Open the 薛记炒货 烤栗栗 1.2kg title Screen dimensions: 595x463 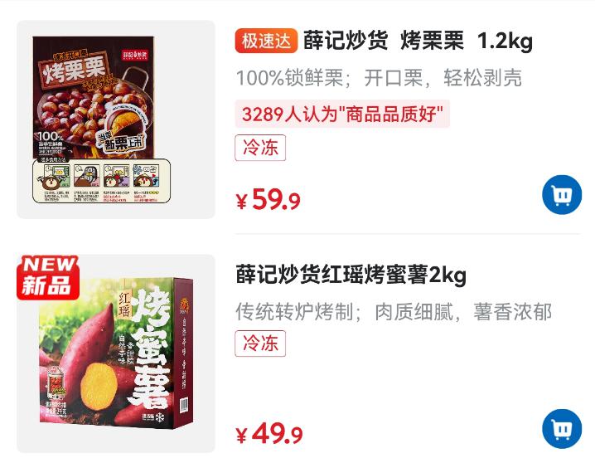[418, 41]
